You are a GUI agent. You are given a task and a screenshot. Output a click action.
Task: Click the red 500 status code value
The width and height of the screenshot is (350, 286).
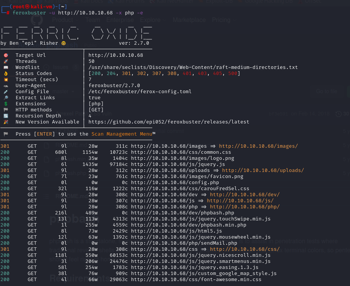pos(231,73)
